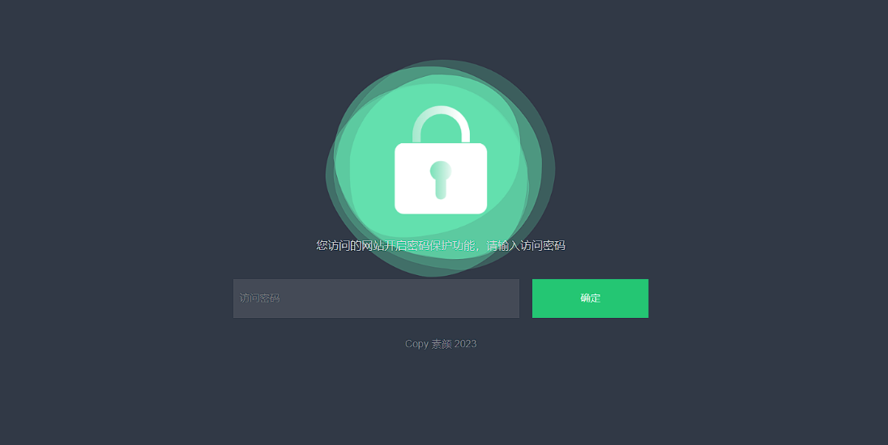Select the password protection notice text
The image size is (888, 445).
[441, 245]
